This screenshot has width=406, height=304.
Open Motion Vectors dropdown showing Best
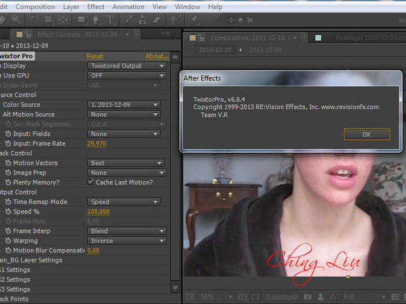click(125, 163)
